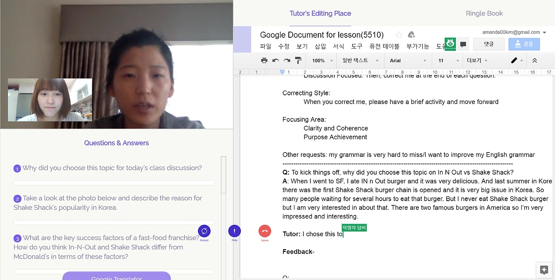
Task: Click the Help exclamation button
Action: point(235,231)
